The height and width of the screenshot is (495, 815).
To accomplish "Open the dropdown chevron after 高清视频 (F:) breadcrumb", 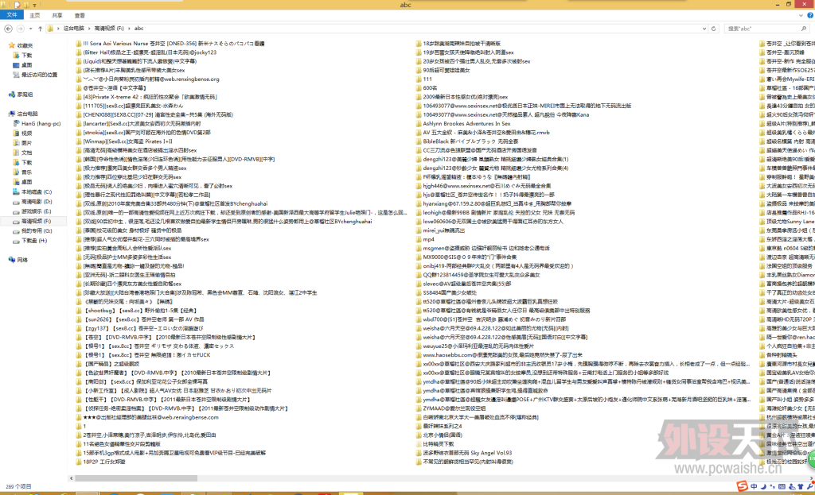I will 129,29.
